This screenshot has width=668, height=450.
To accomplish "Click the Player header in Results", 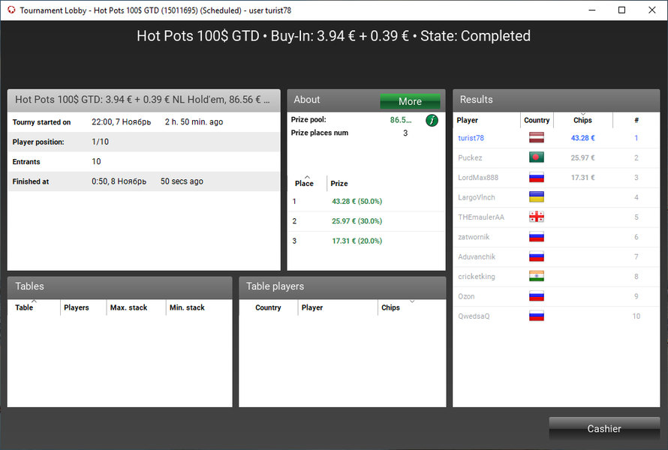I will (468, 120).
